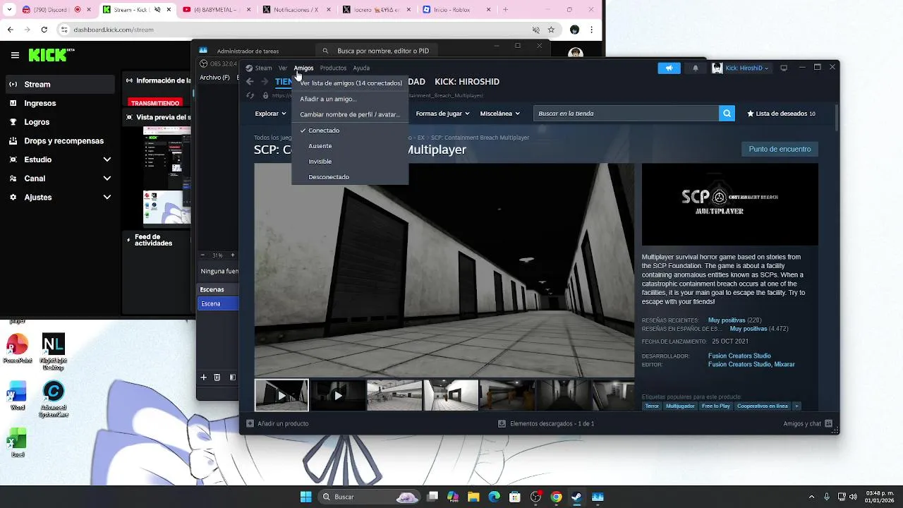The width and height of the screenshot is (903, 508).
Task: Open Steam notifications bell
Action: (696, 68)
